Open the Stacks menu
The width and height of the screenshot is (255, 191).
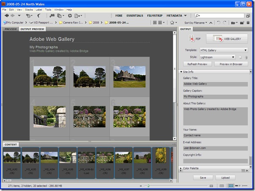[x=29, y=10]
